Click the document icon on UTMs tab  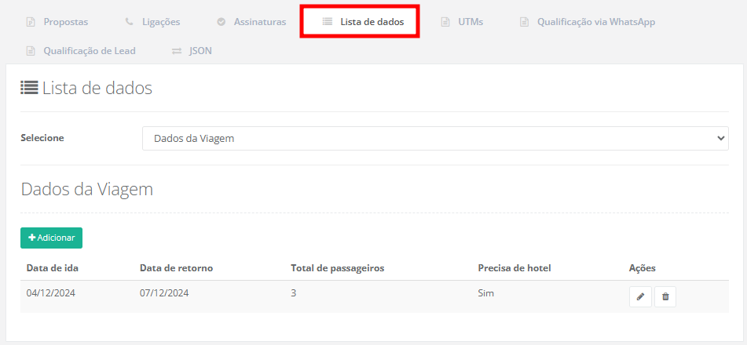[445, 22]
